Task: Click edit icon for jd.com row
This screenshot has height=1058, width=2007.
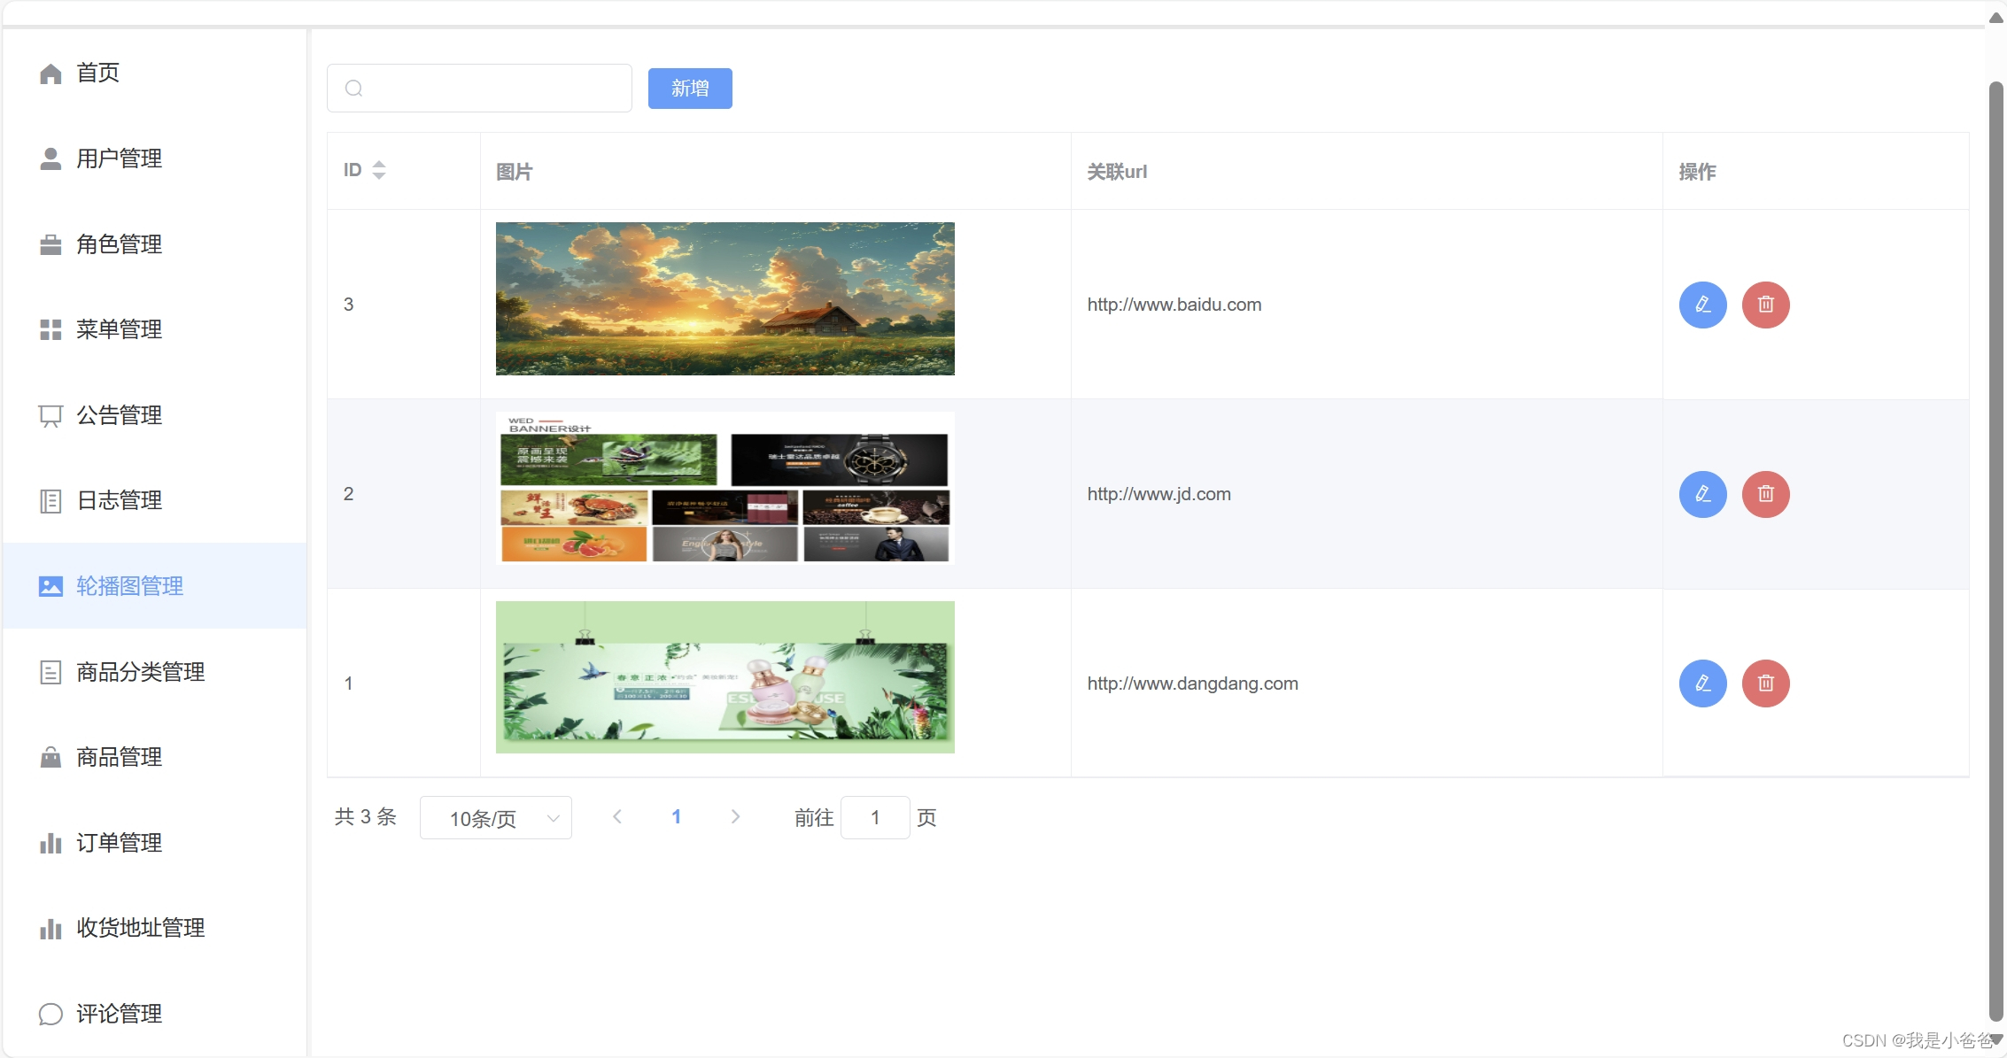Action: pyautogui.click(x=1702, y=494)
